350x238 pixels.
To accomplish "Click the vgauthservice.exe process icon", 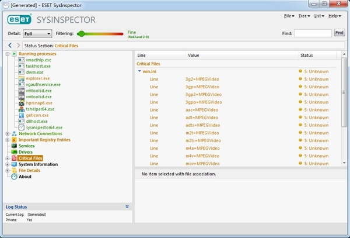I will 22,85.
